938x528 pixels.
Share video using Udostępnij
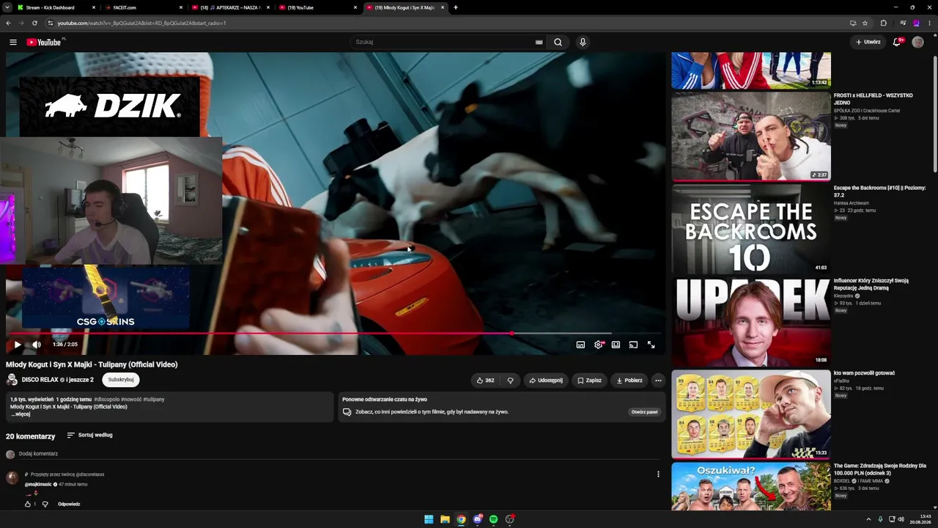546,381
